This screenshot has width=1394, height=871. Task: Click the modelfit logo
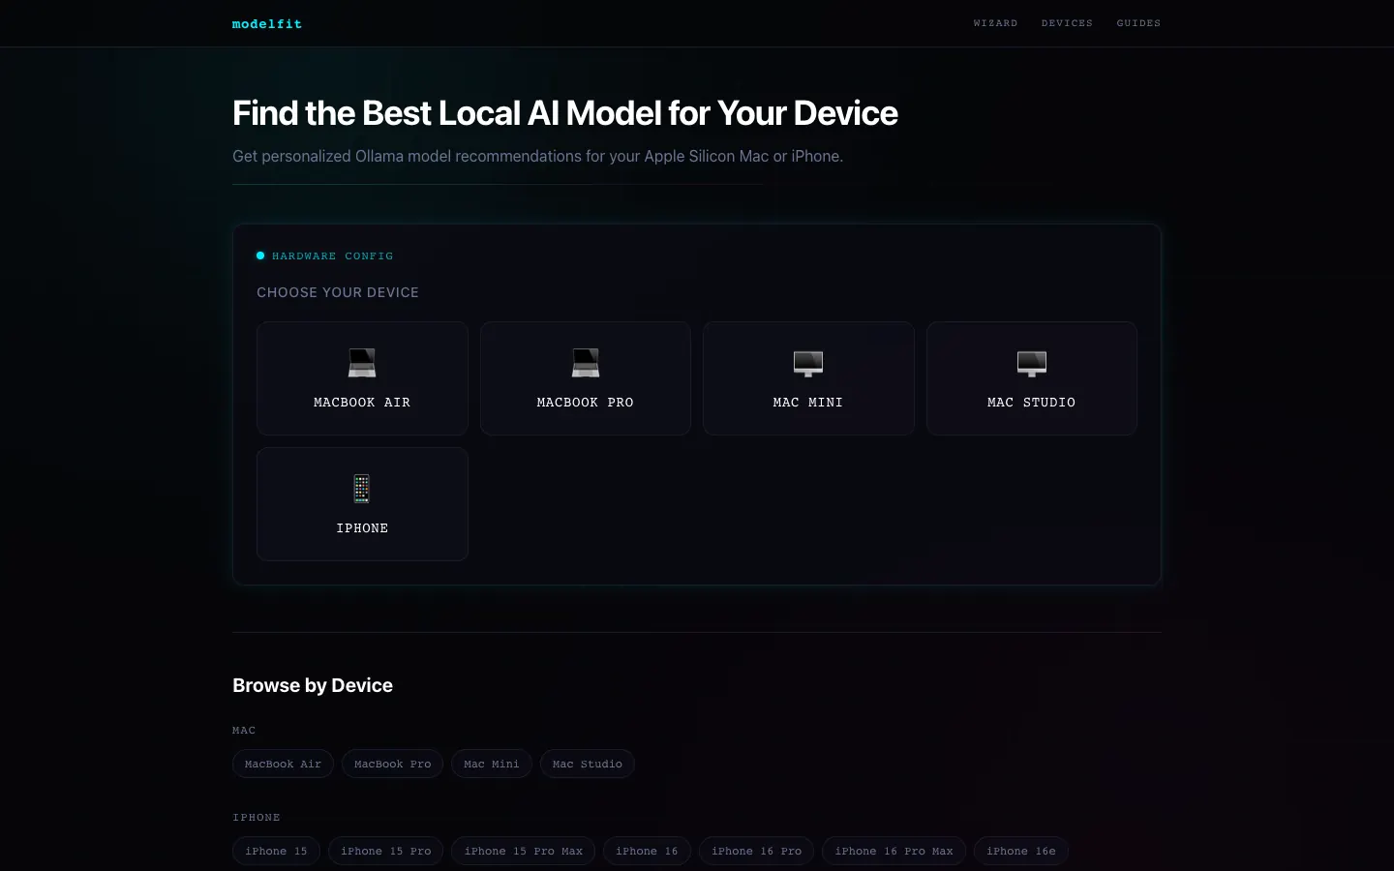[267, 23]
